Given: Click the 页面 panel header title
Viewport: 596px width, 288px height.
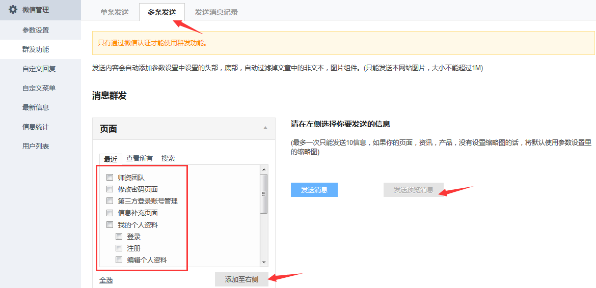Looking at the screenshot, I should [x=109, y=129].
